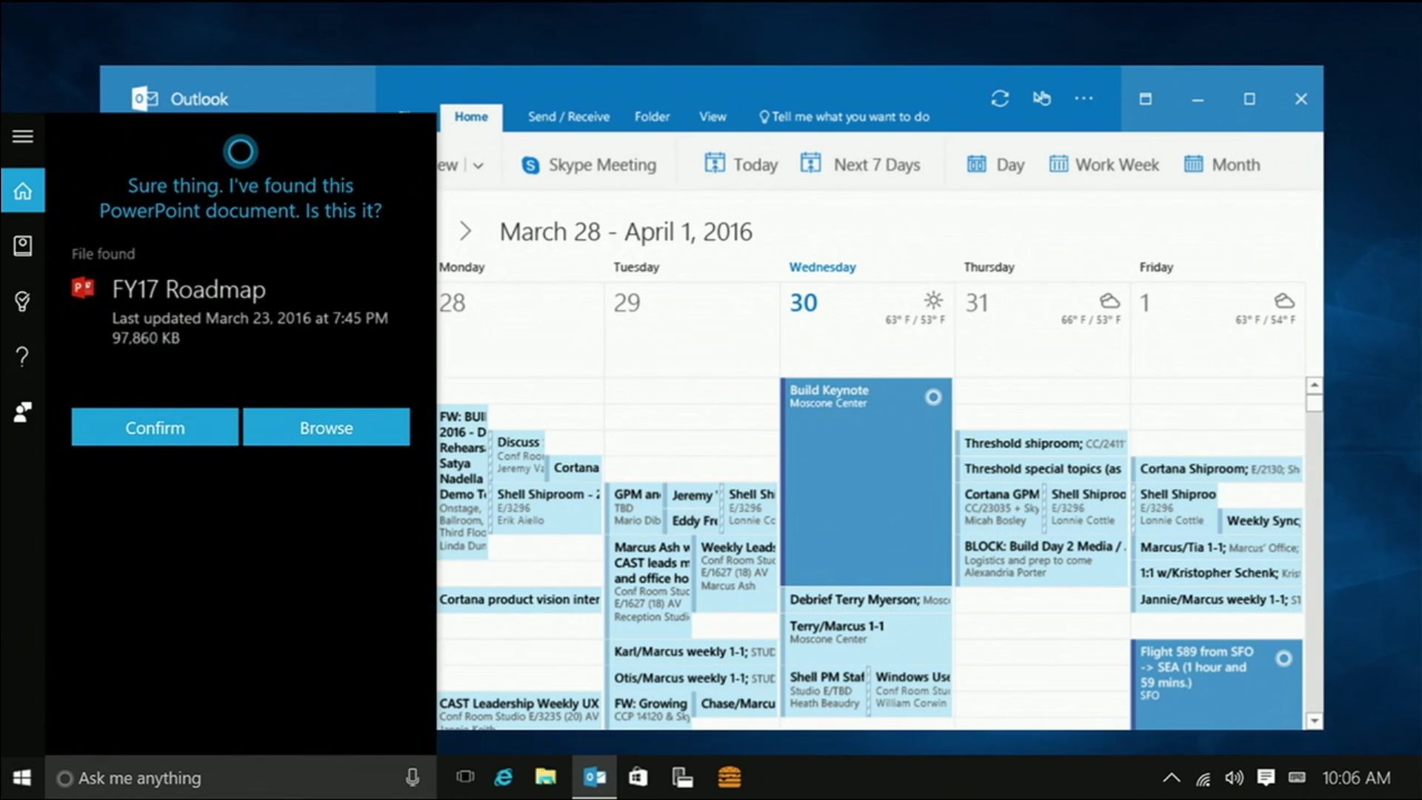Viewport: 1422px width, 800px height.
Task: Expand the New item dropdown arrow
Action: point(478,165)
